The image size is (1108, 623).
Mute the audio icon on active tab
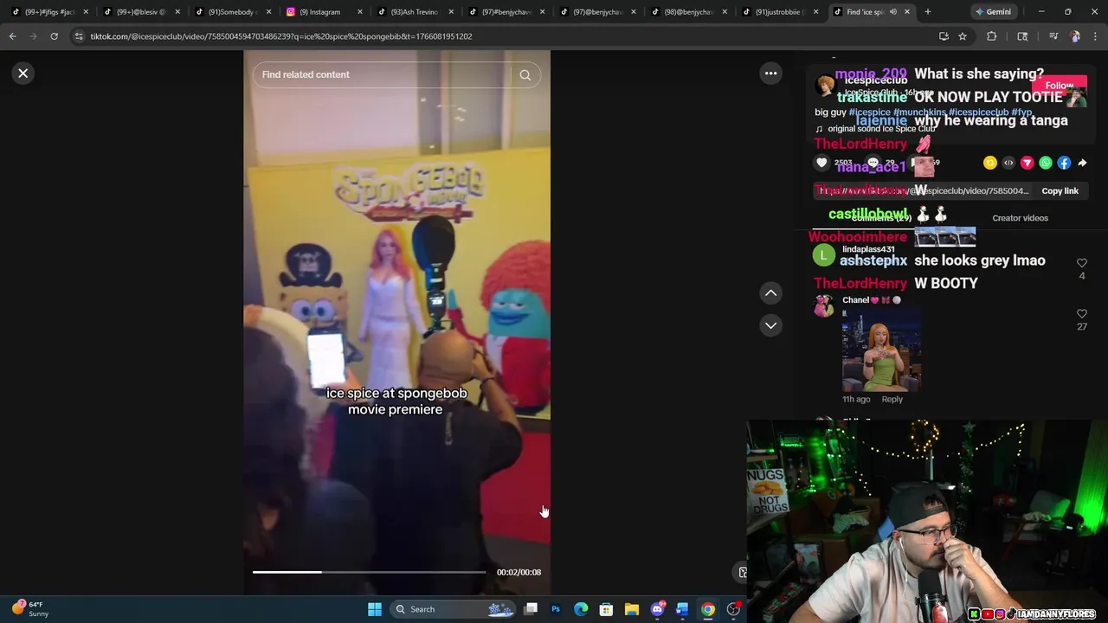point(892,12)
